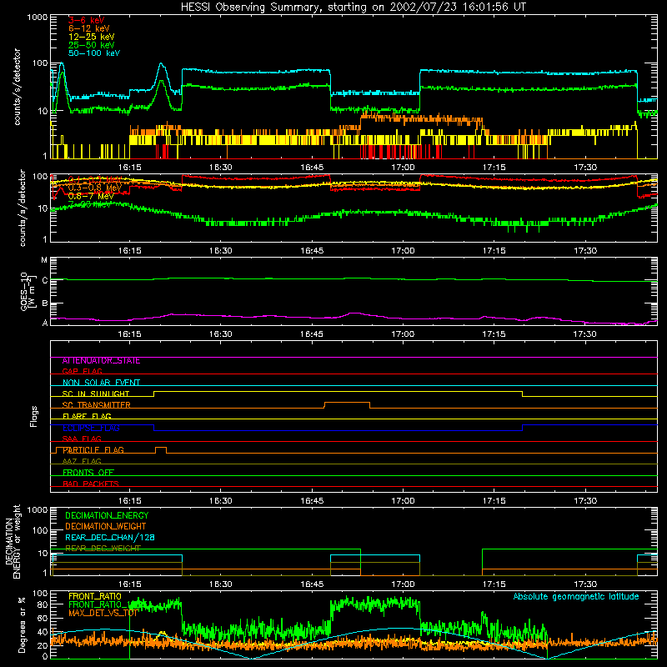Click the vertical Flags axis label
The height and width of the screenshot is (667, 667).
click(34, 416)
